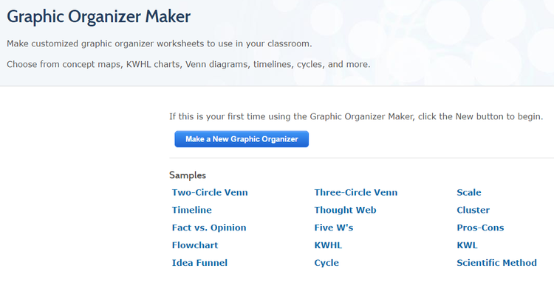Image resolution: width=554 pixels, height=285 pixels.
Task: Click Make a New Graphic Organizer button
Action: click(x=242, y=139)
